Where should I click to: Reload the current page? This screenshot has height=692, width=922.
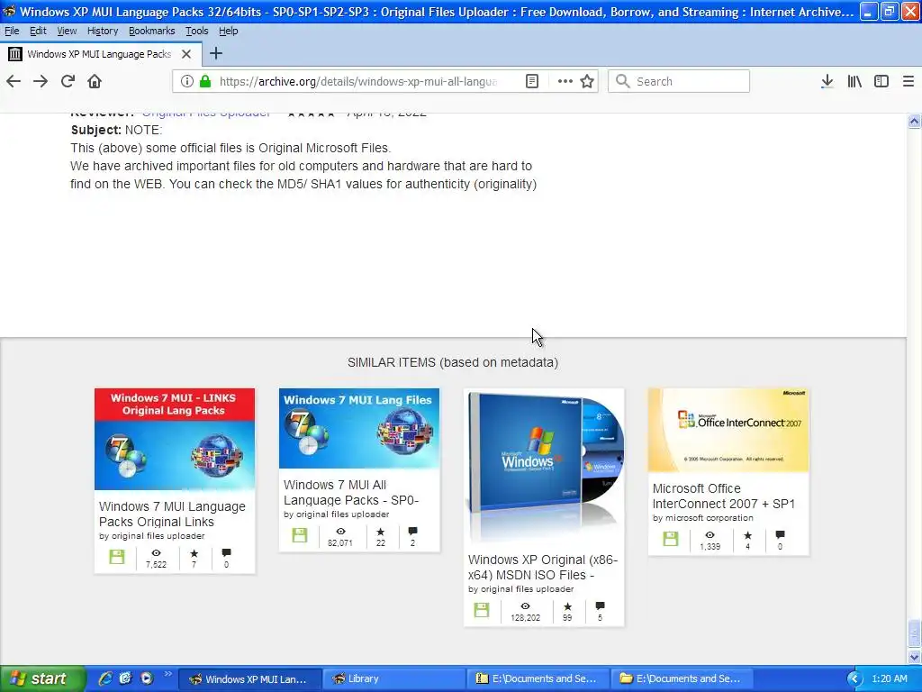click(68, 81)
